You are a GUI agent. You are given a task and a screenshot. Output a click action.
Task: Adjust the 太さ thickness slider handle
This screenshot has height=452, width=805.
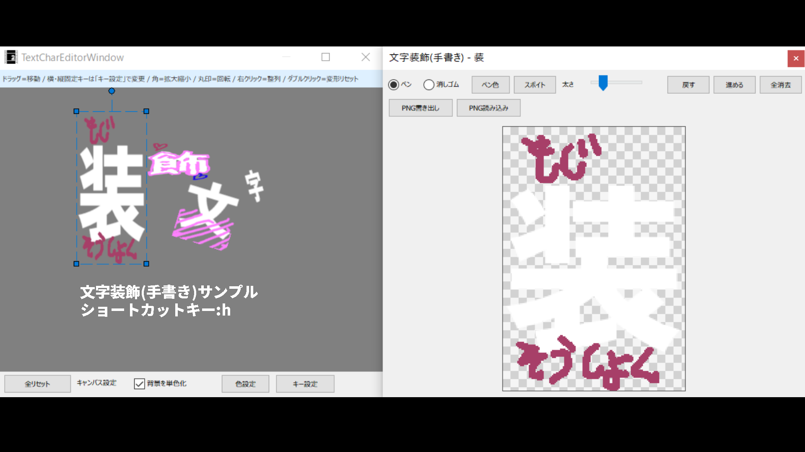603,83
